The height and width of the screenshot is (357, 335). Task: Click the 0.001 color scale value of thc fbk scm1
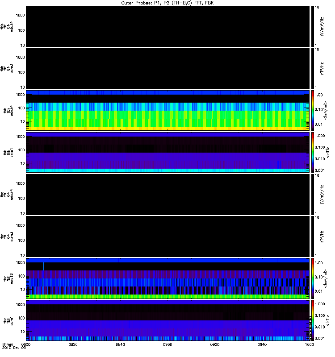pos(320,338)
